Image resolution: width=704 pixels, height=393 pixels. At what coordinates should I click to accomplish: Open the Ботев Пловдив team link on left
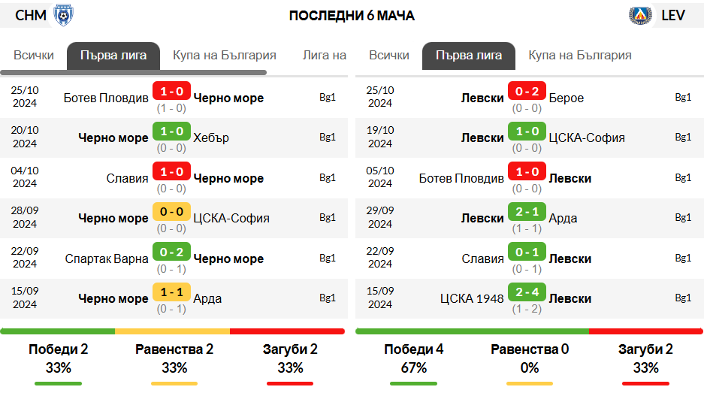coord(106,98)
